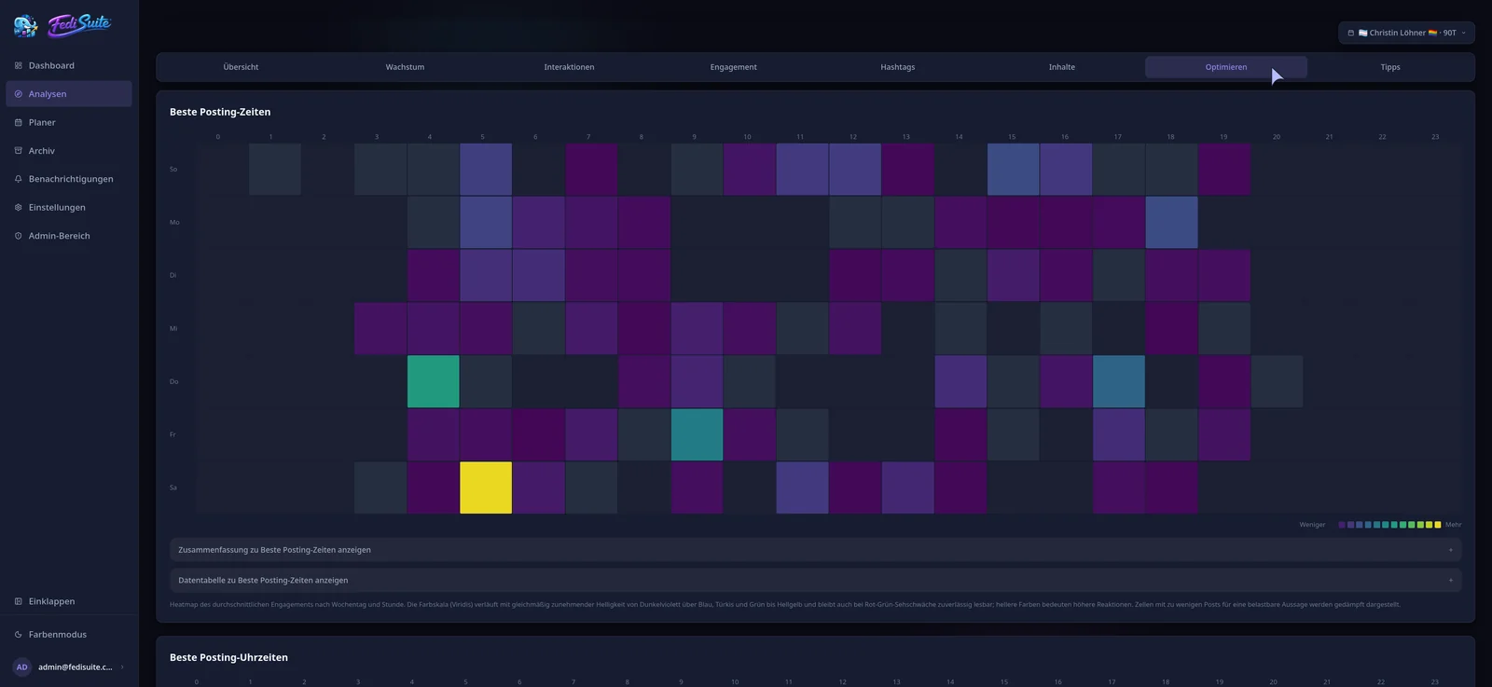Click the heatmap description paragraph below the table toggles

785,604
